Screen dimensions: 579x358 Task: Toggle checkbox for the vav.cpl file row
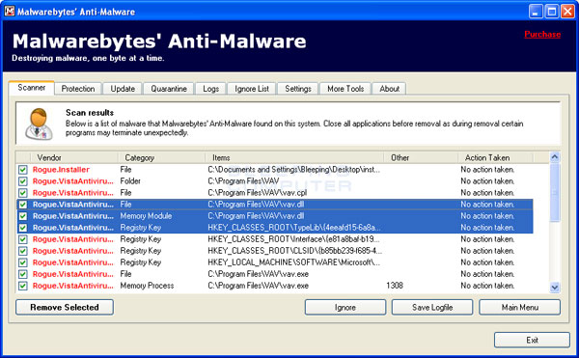23,193
